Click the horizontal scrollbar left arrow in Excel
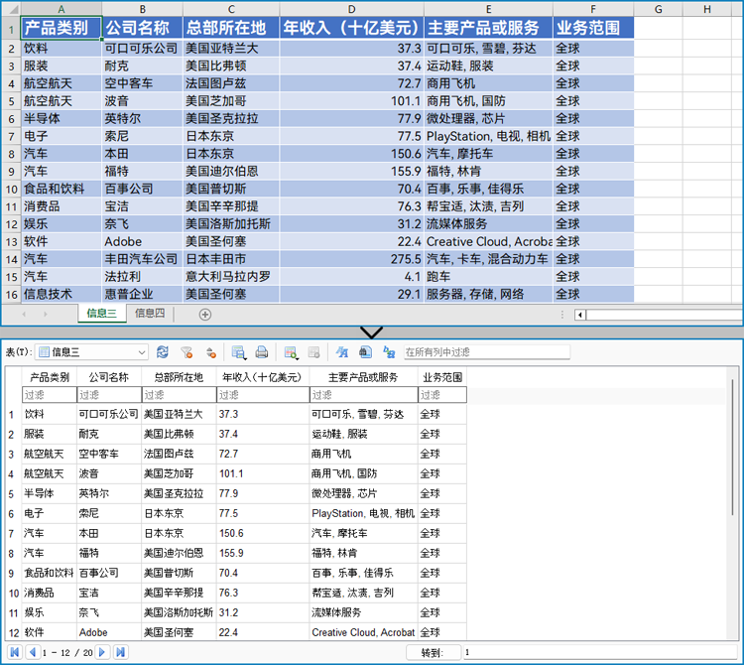This screenshot has width=744, height=665. pyautogui.click(x=580, y=315)
